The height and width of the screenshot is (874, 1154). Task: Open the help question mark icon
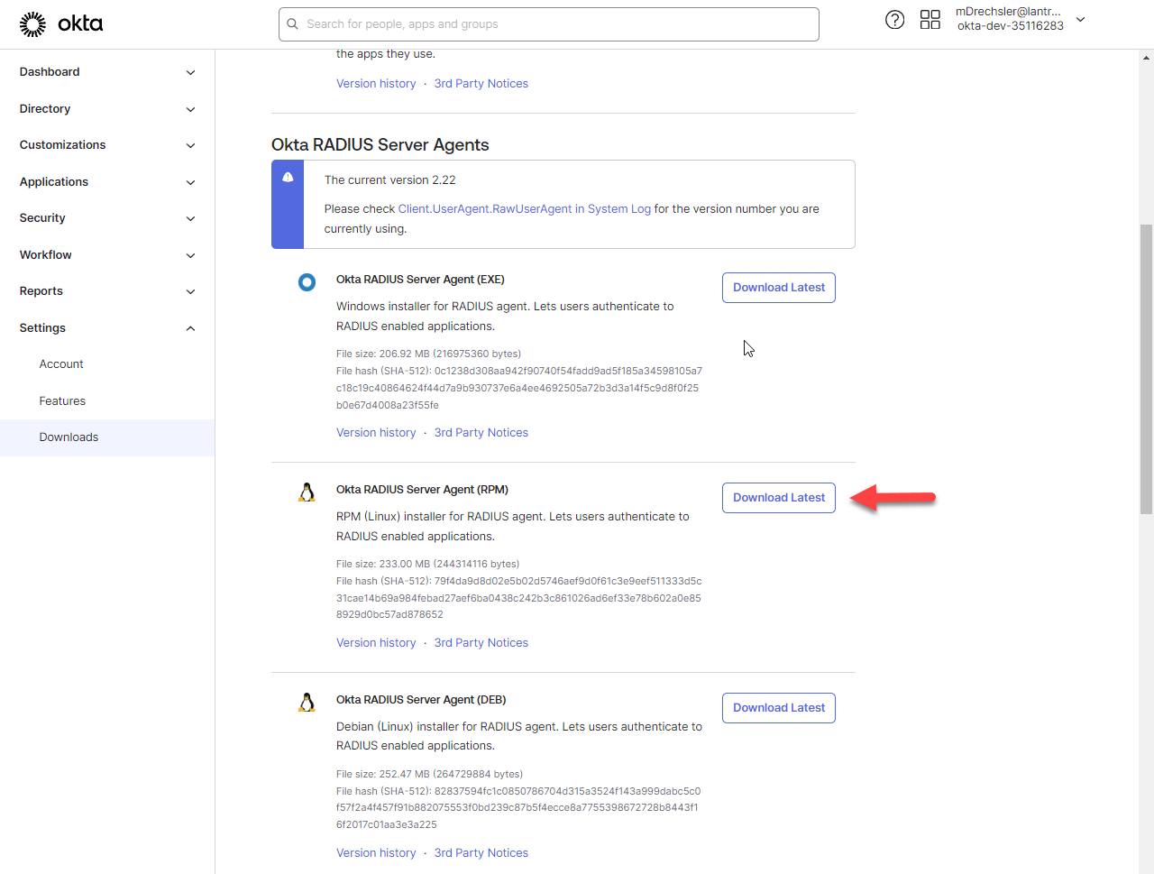[894, 20]
